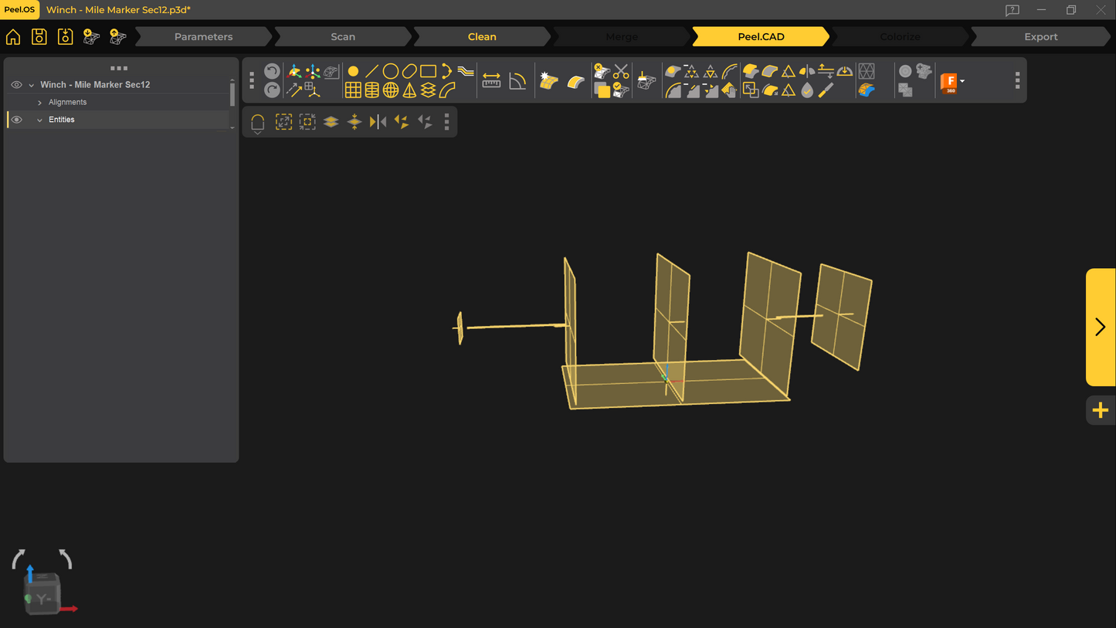Hide the Entities group with eye icon

point(16,120)
